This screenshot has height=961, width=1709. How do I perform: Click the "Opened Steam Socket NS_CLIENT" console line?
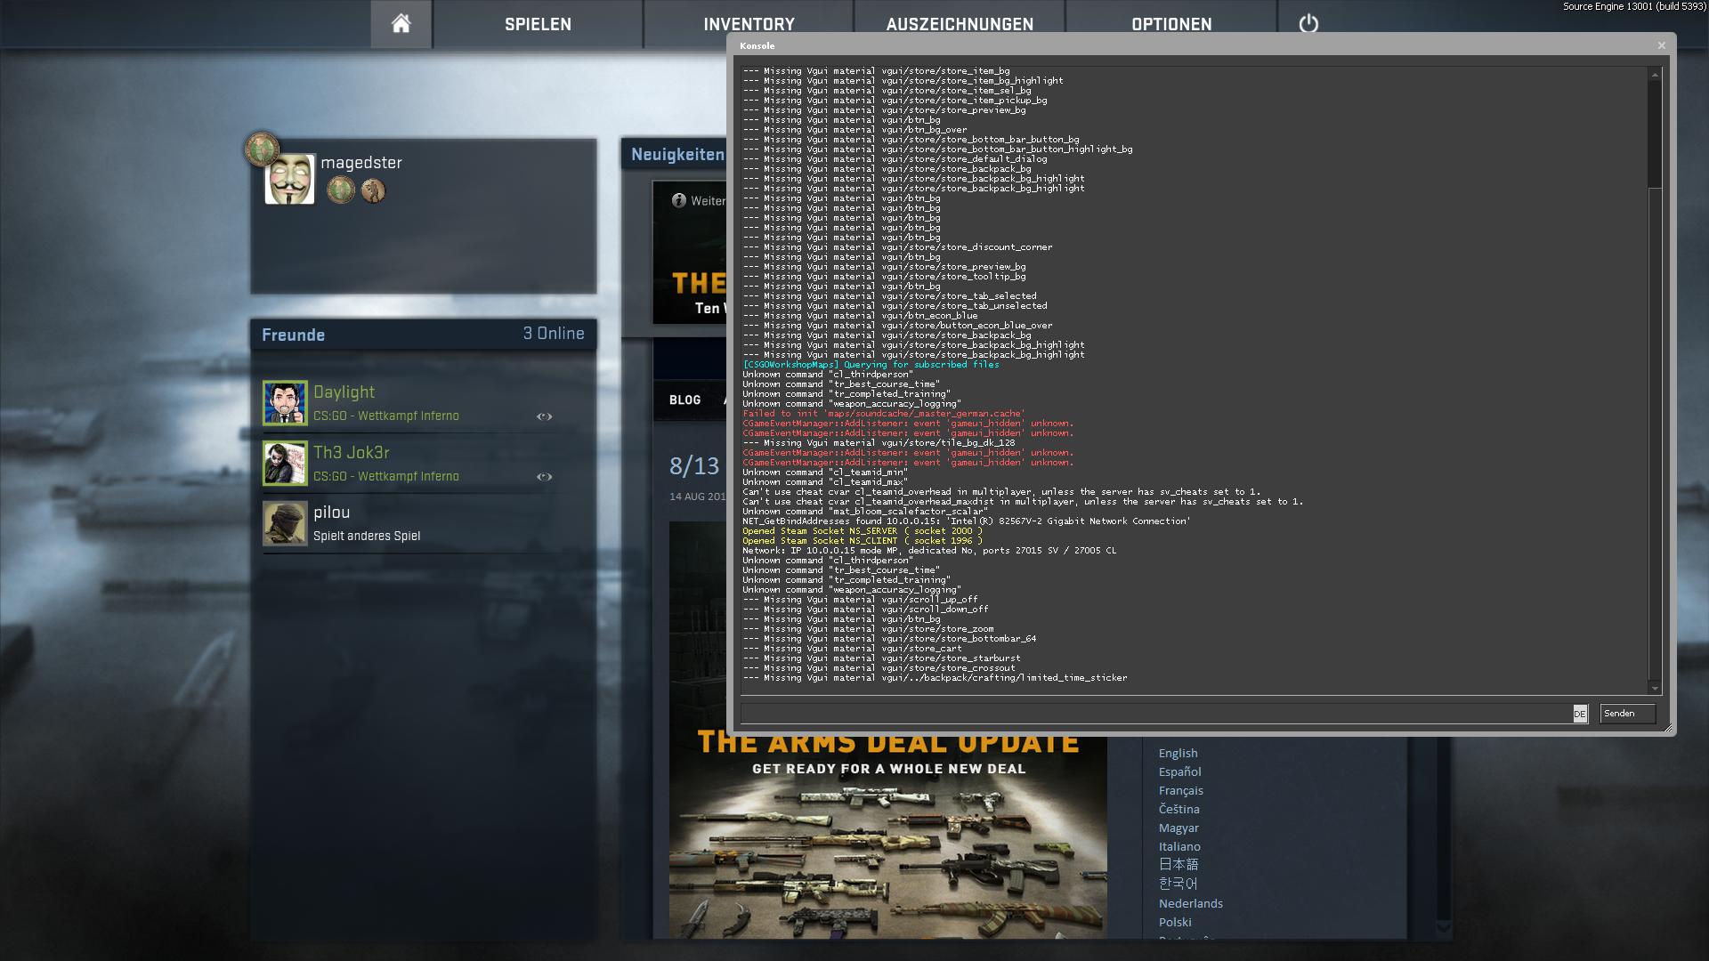pyautogui.click(x=863, y=541)
